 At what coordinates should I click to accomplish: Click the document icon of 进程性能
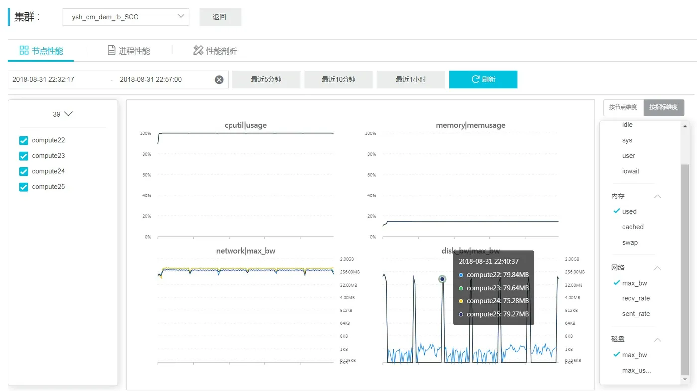[x=112, y=50]
